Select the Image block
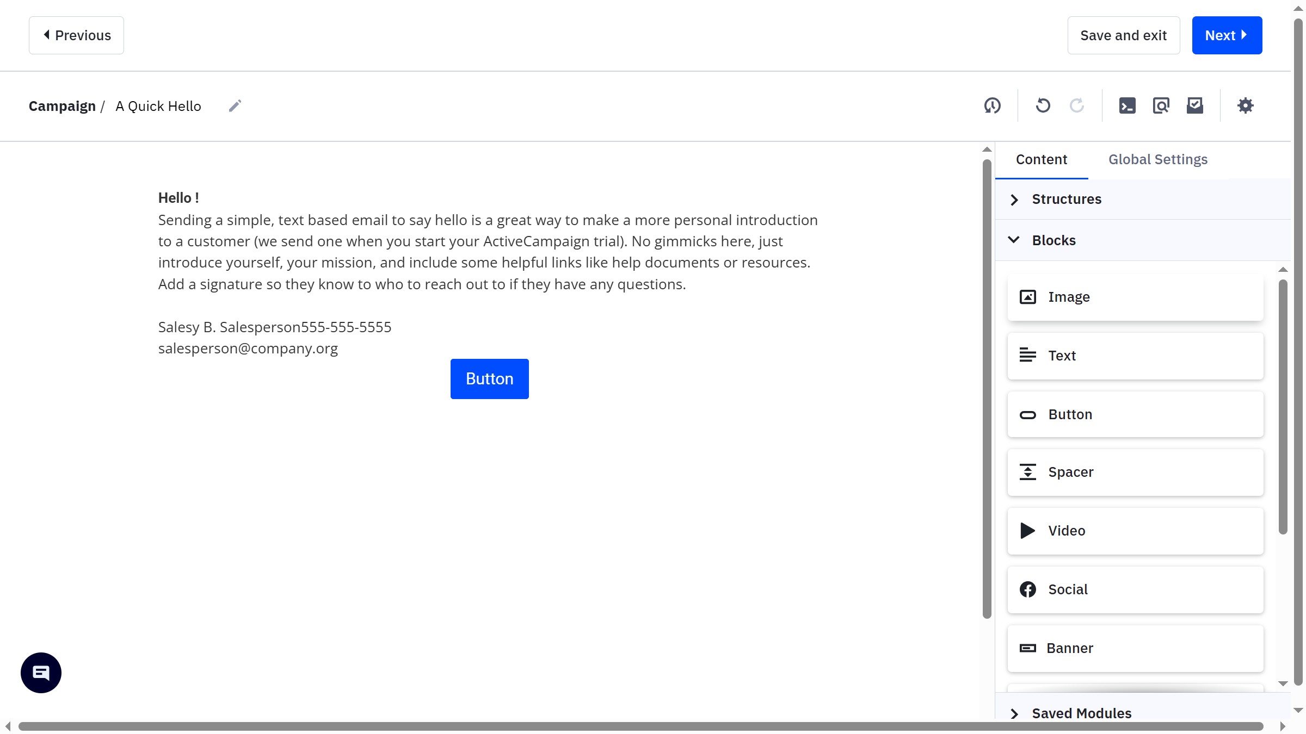The image size is (1306, 734). coord(1135,297)
